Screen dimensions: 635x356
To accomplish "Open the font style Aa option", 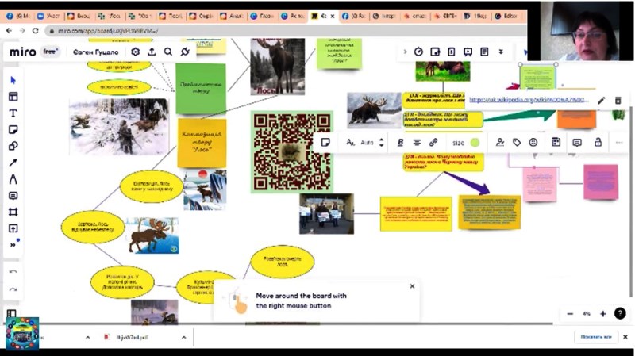I will [x=350, y=143].
